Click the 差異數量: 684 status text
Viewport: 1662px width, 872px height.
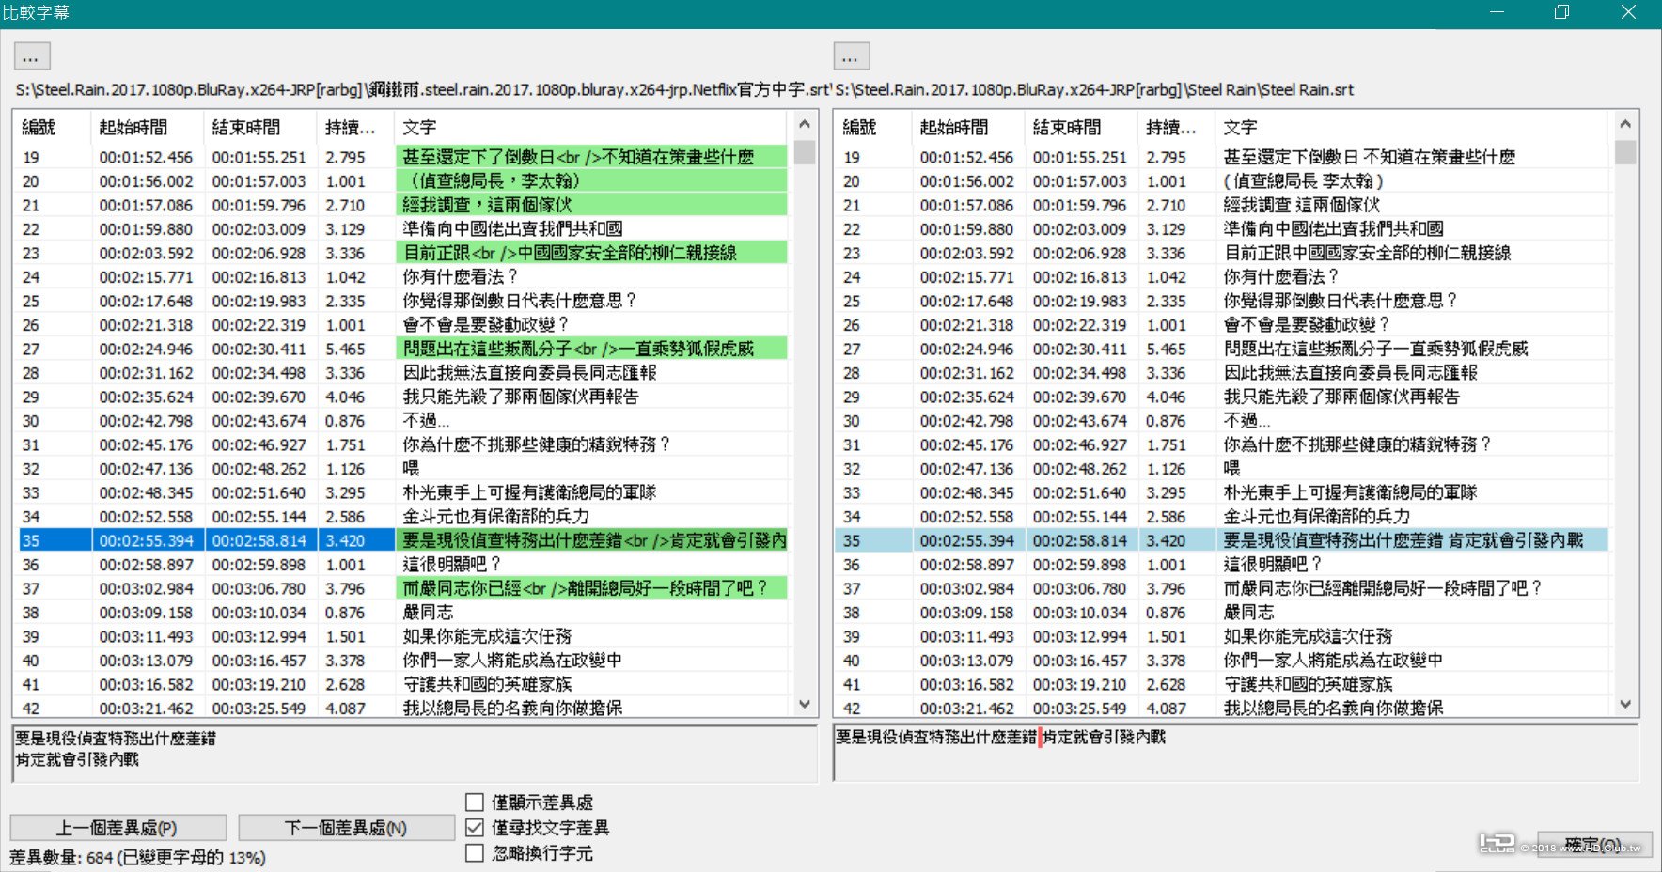coord(138,858)
